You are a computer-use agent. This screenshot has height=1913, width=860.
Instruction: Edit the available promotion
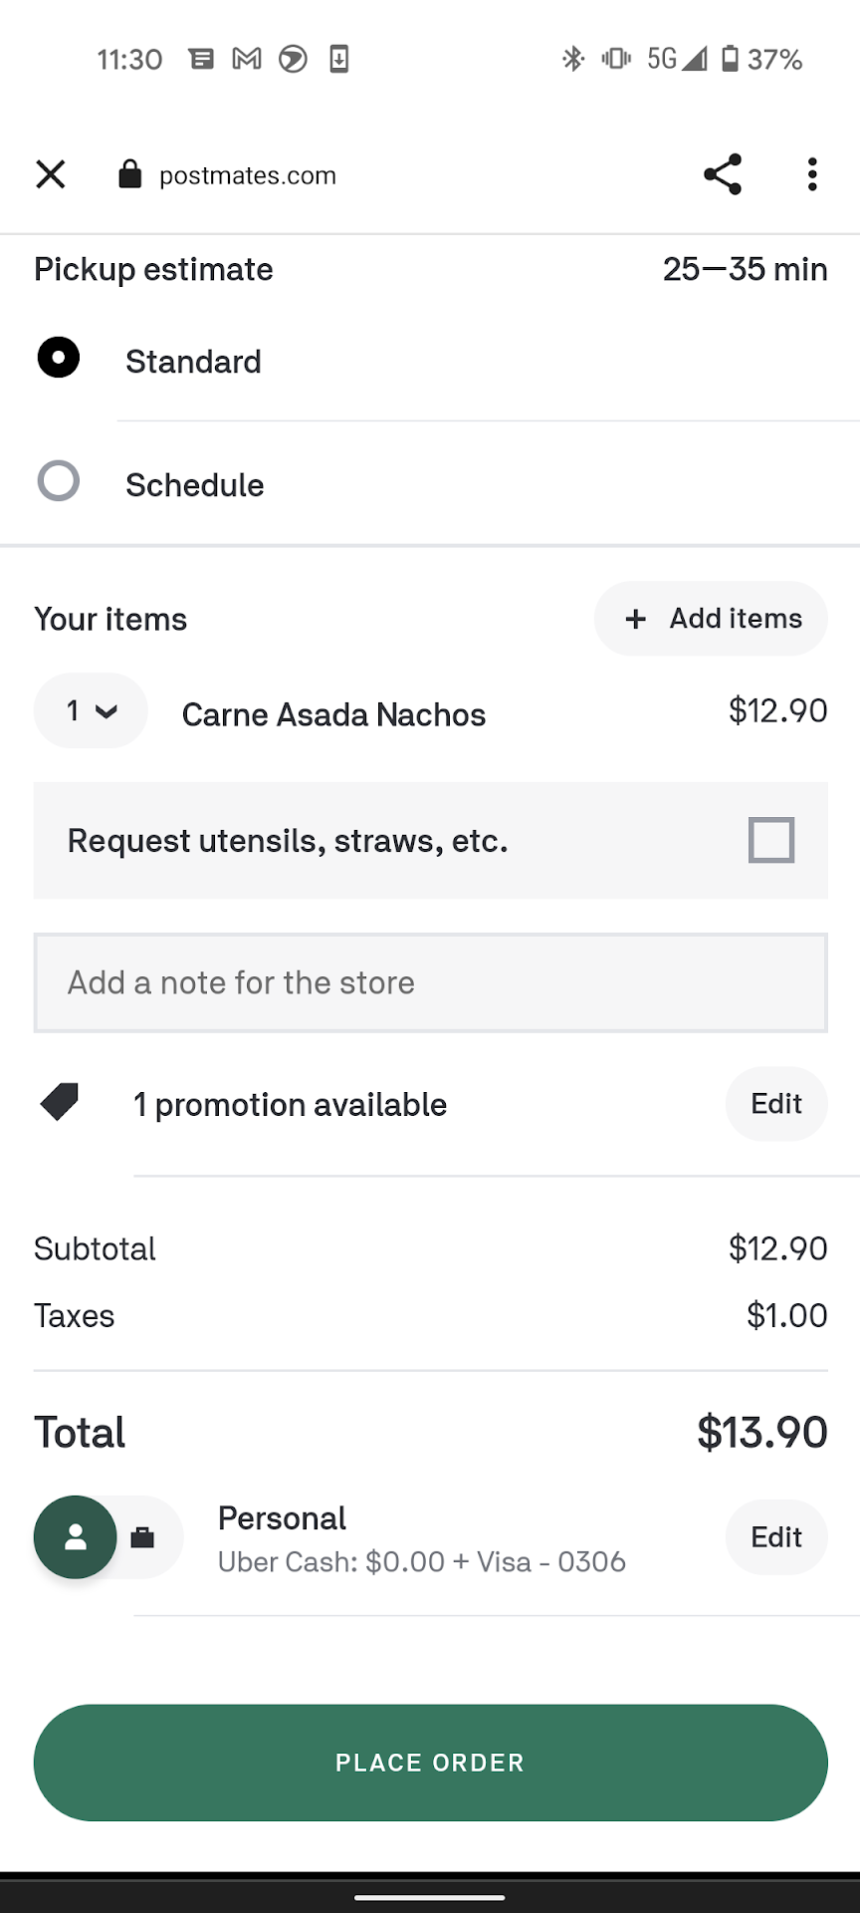pyautogui.click(x=776, y=1104)
